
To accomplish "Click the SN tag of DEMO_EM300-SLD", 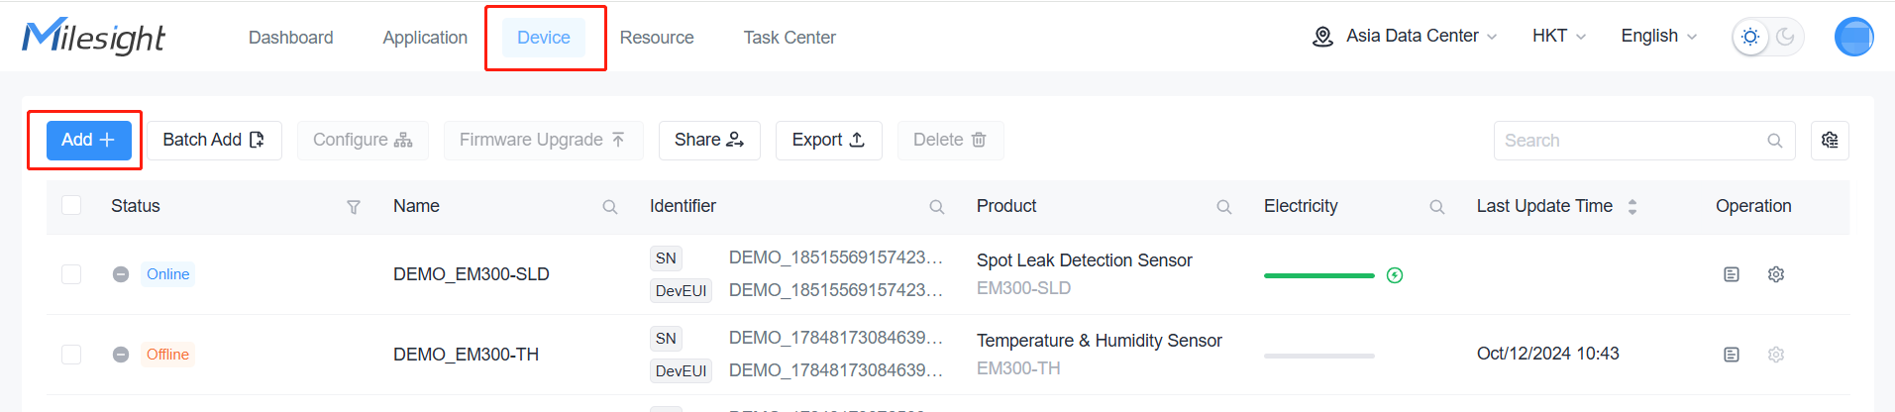I will (666, 258).
